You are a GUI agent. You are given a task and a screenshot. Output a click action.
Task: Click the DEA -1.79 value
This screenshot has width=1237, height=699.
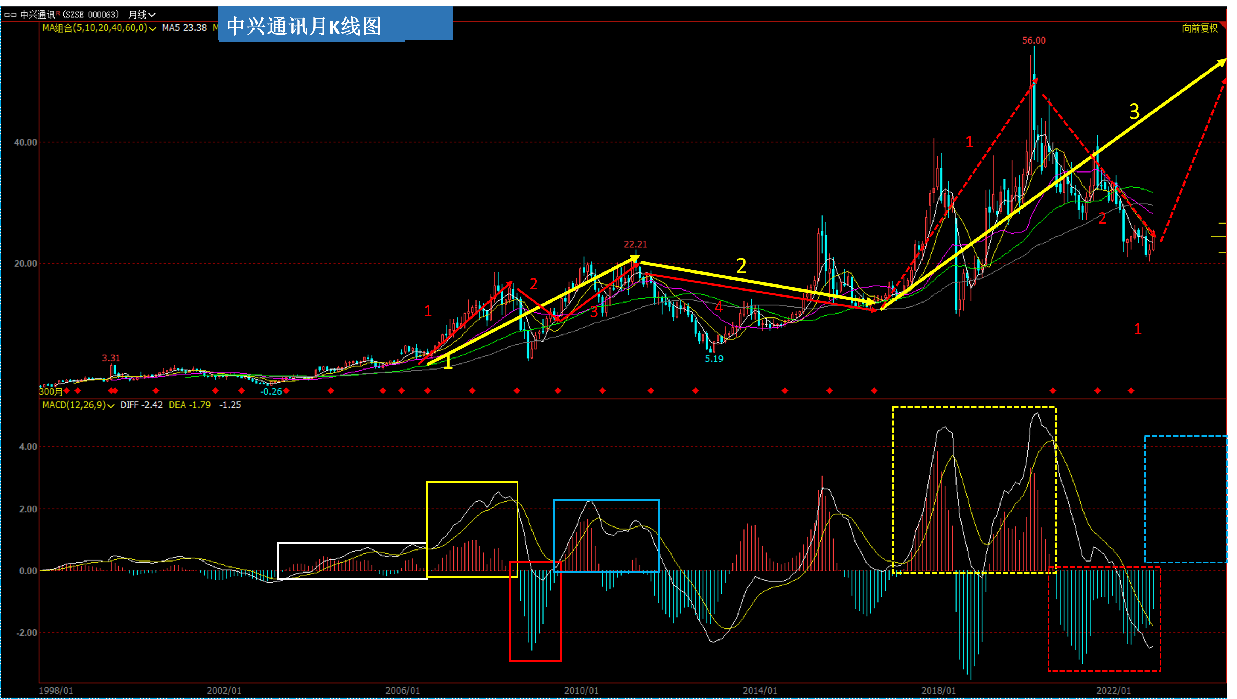[190, 405]
